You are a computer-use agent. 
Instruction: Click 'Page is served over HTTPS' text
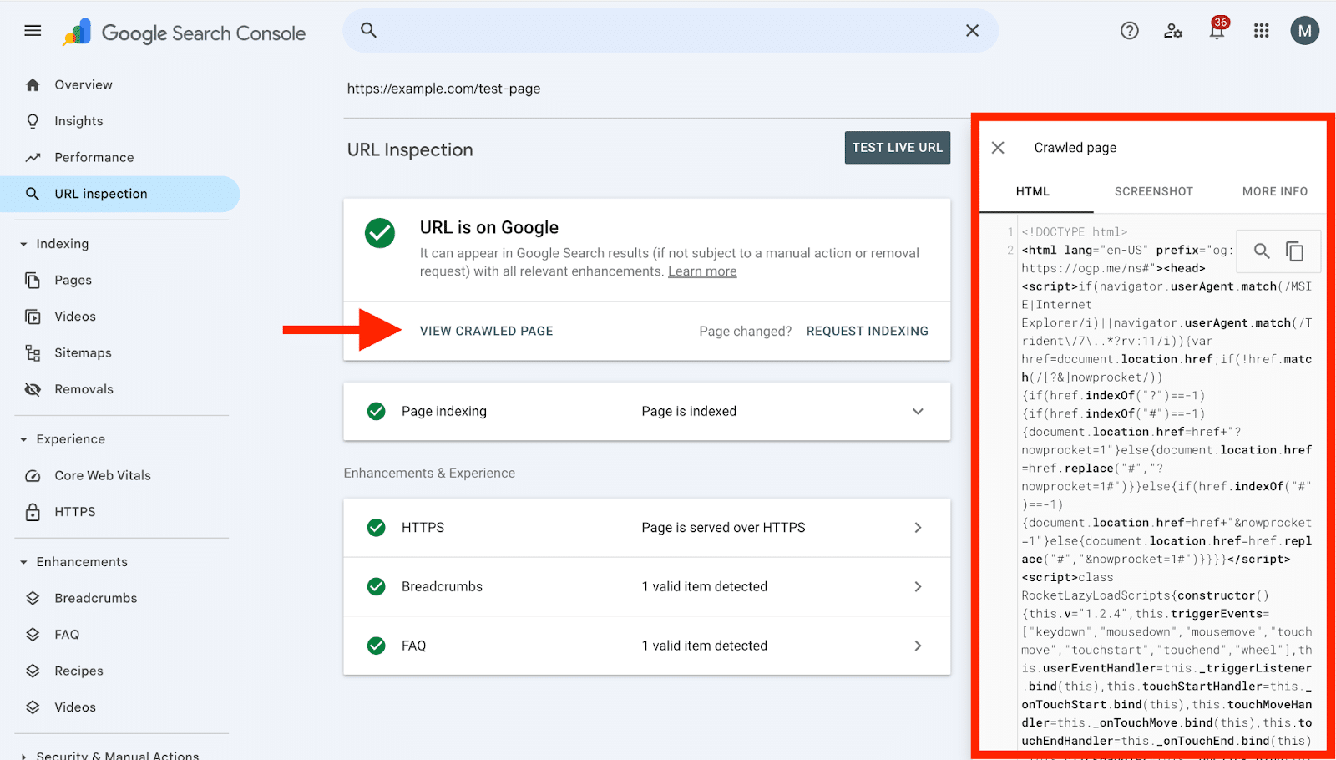click(723, 528)
